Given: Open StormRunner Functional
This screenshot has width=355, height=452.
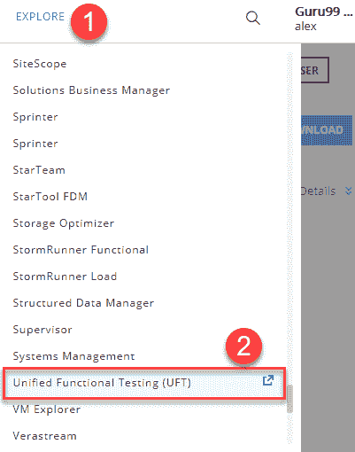Looking at the screenshot, I should coord(81,250).
